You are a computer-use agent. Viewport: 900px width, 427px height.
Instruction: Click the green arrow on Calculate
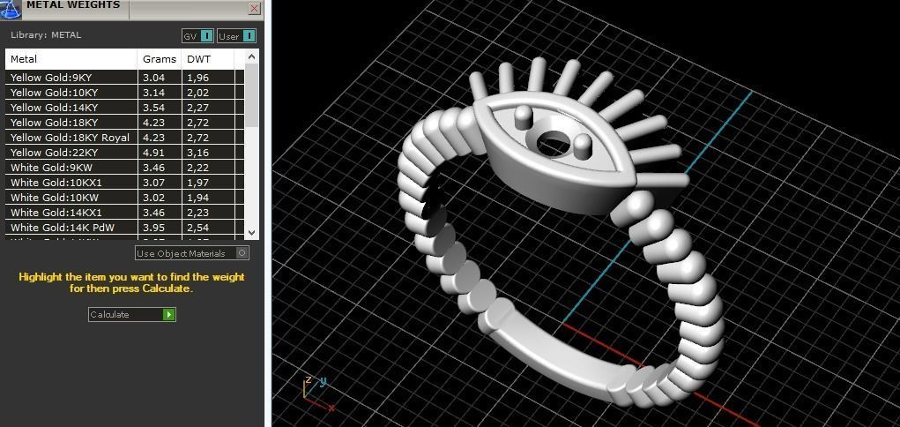coord(168,314)
